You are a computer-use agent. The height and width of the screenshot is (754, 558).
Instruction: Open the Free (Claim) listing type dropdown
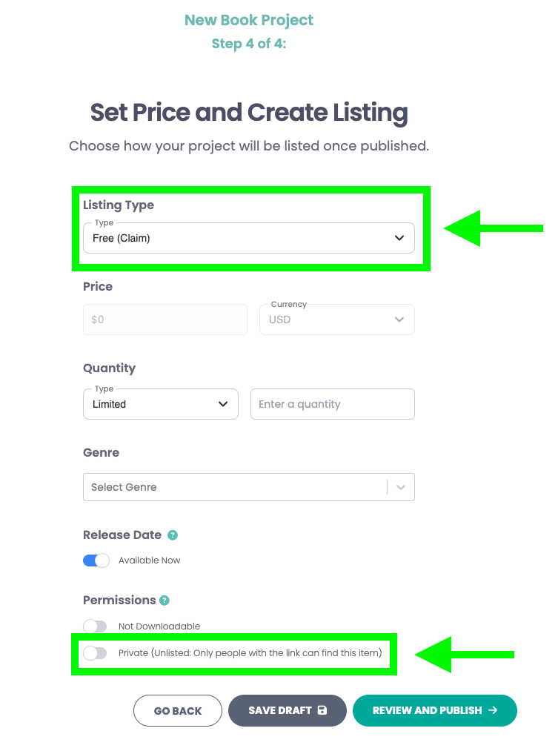249,238
